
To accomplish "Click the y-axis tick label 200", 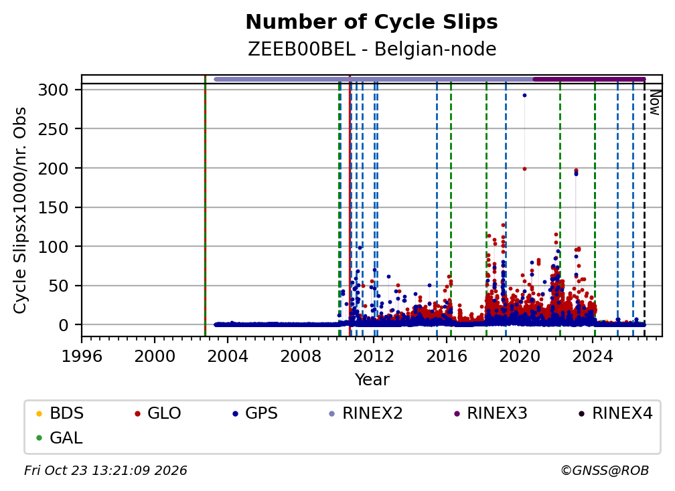I will [54, 168].
